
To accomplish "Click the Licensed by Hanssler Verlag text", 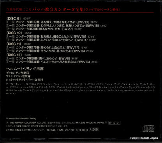I will coord(21,119).
